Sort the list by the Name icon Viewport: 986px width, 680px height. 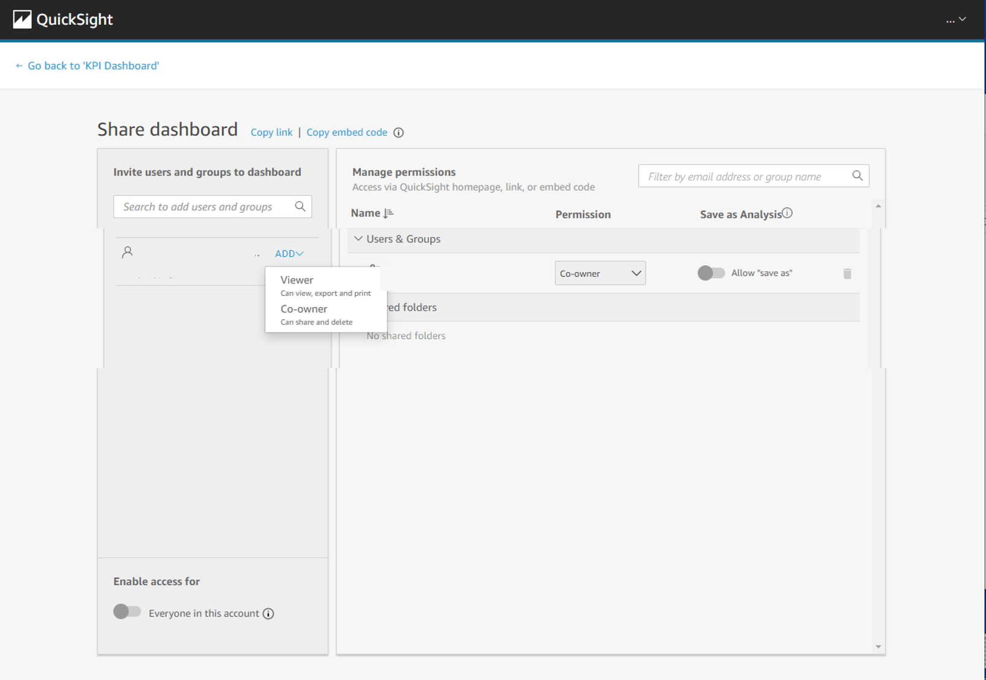[388, 213]
